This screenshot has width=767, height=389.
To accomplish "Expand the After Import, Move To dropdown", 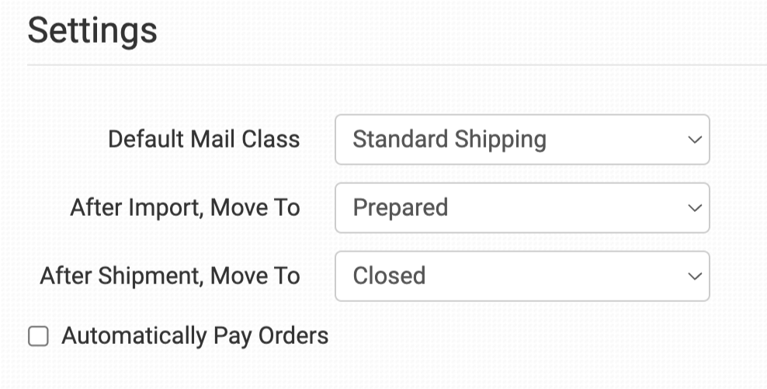I will tap(522, 208).
